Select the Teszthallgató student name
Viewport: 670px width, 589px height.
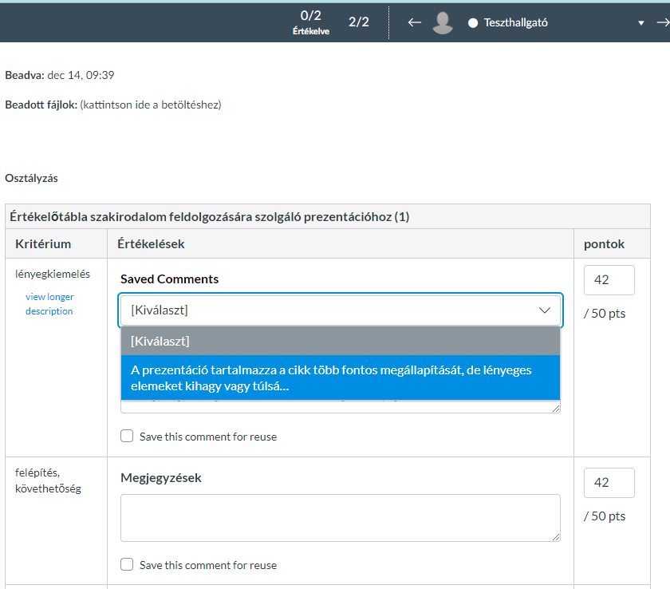tap(515, 22)
